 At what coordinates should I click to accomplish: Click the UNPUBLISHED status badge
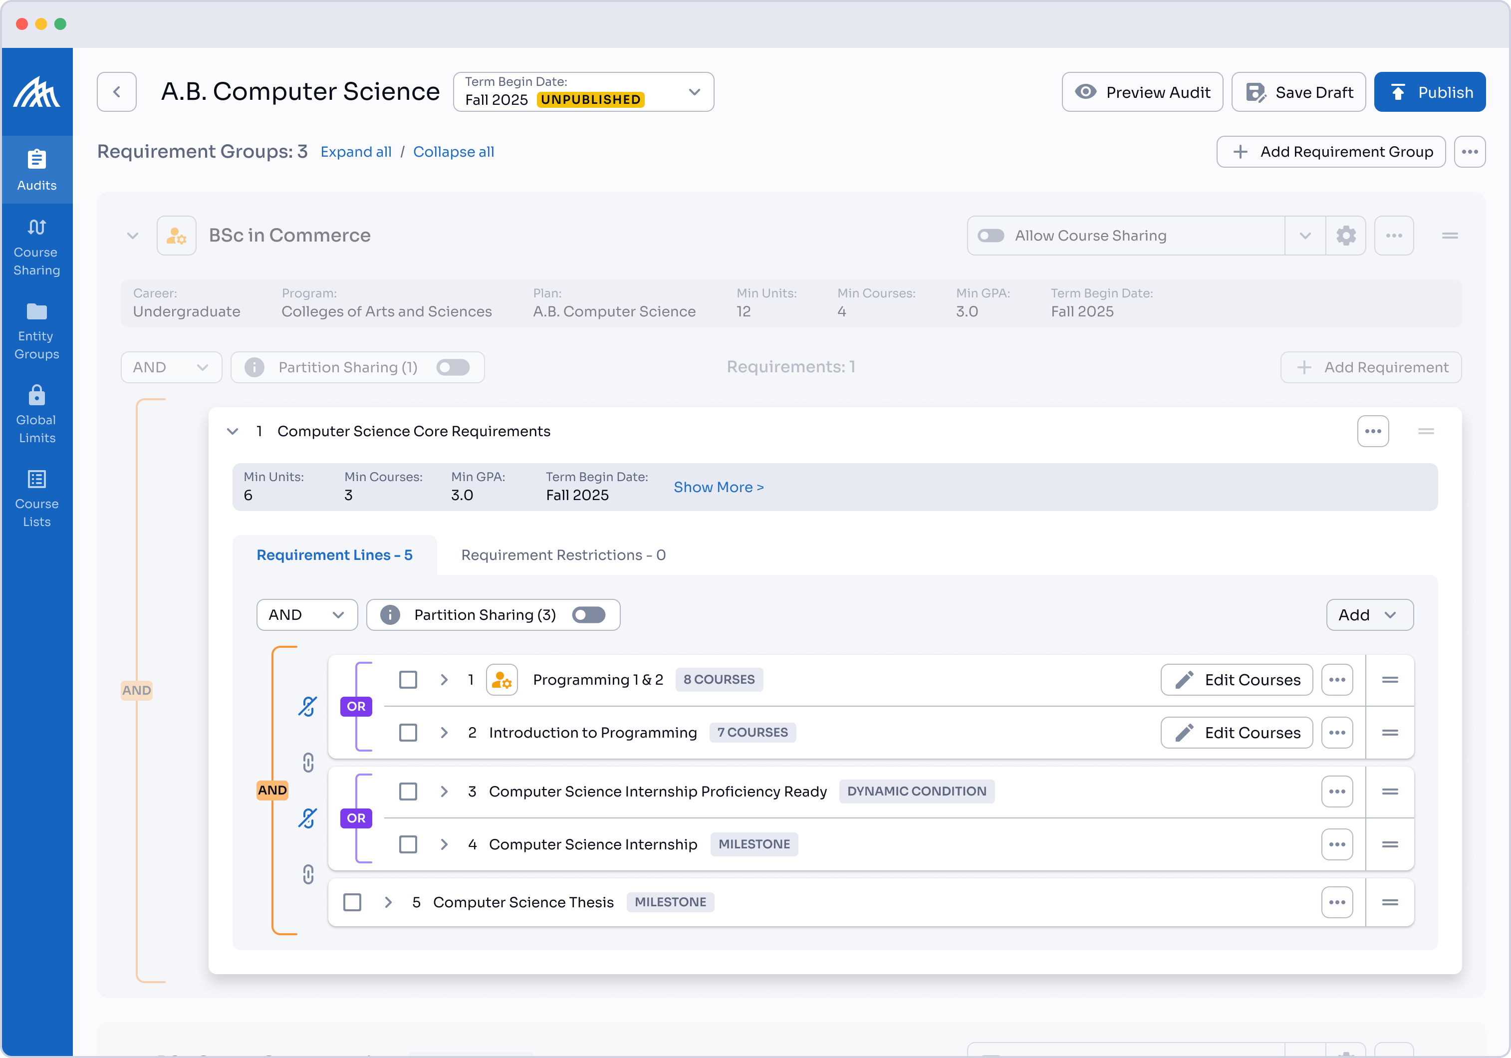(x=591, y=100)
